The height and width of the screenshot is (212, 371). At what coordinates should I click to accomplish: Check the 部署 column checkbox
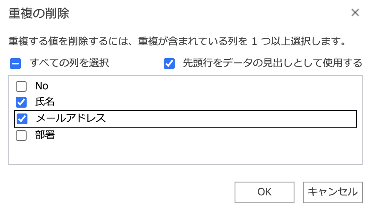[x=21, y=135]
